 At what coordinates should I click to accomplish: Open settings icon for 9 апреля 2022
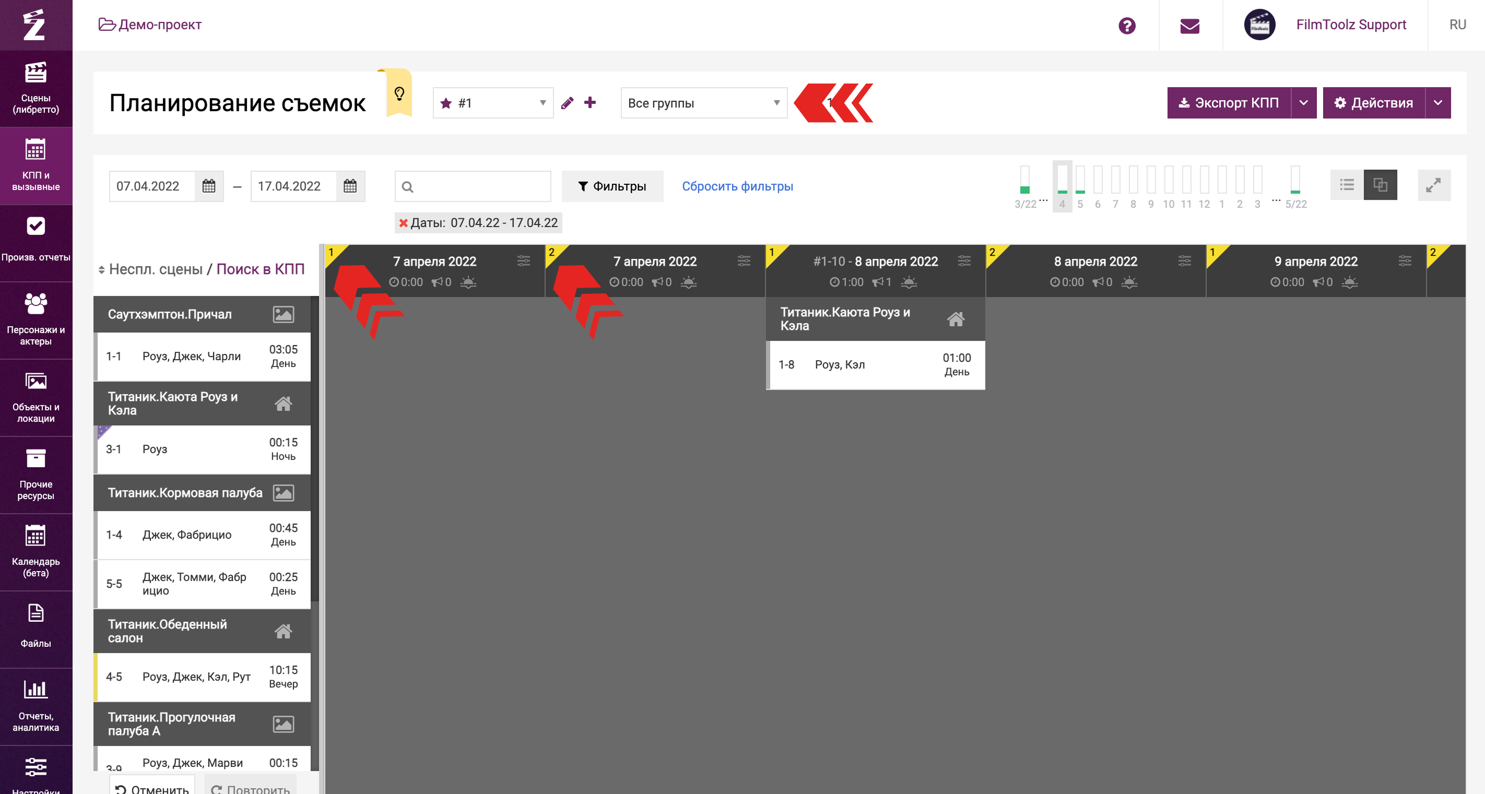[x=1405, y=261]
